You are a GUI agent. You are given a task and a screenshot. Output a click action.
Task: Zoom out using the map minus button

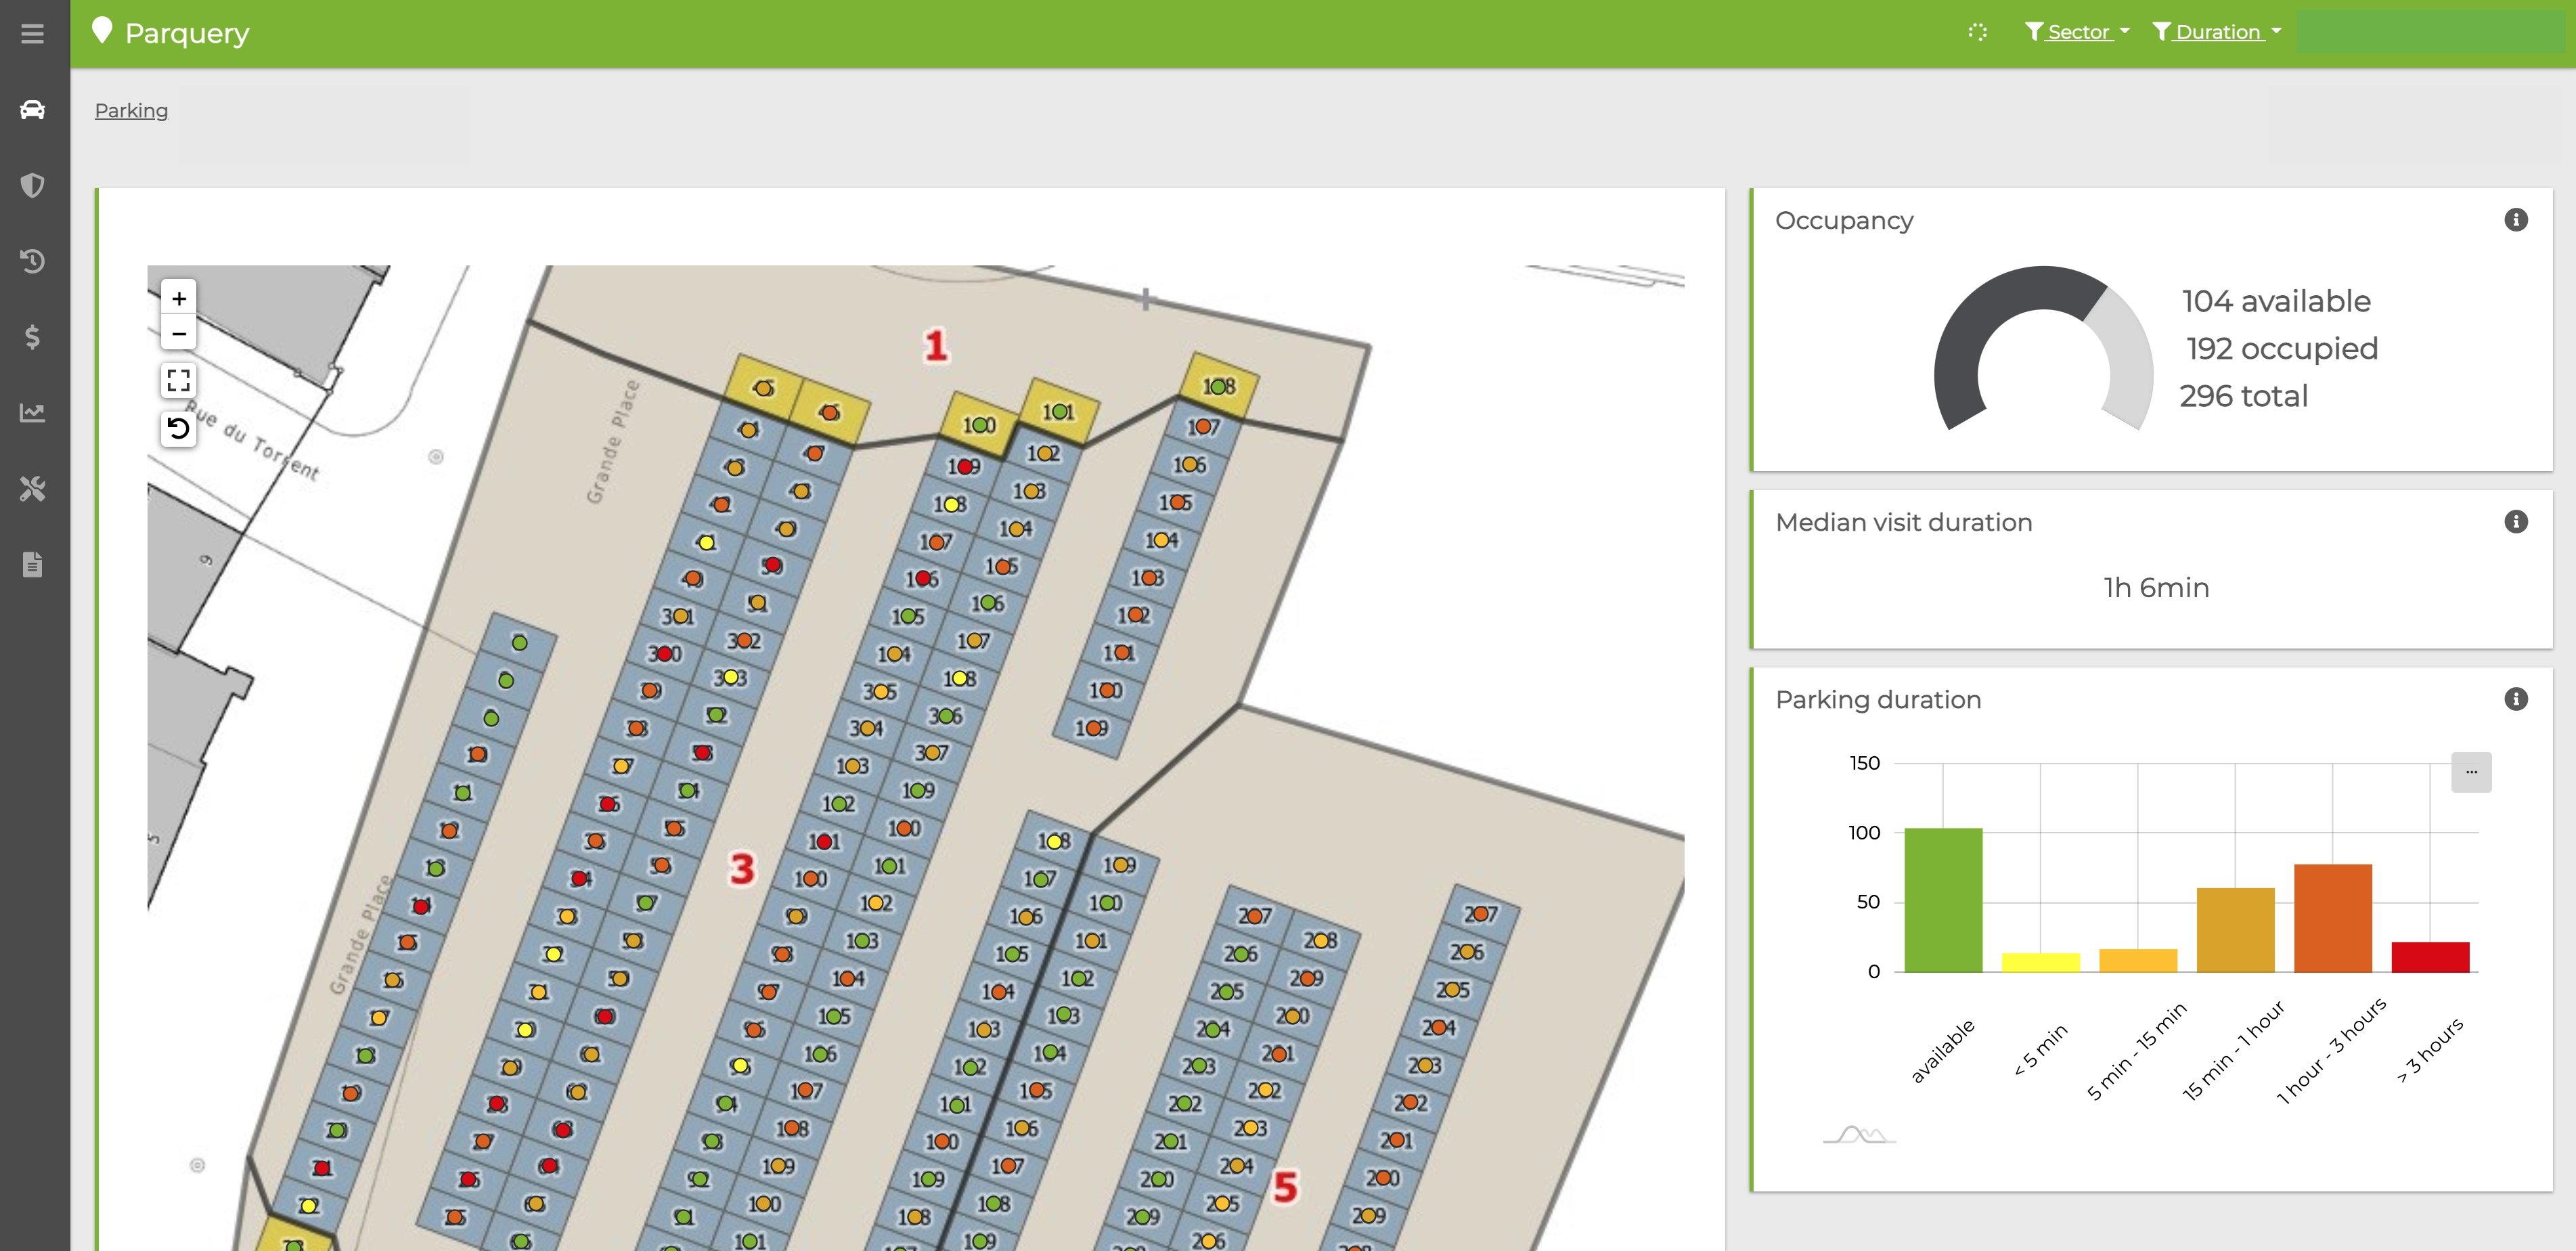[179, 335]
